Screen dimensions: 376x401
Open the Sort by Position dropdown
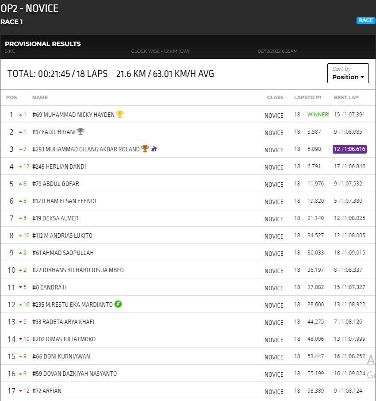pos(348,73)
